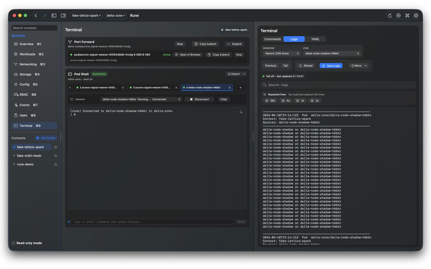
Task: Select the Logs tab
Action: (294, 39)
